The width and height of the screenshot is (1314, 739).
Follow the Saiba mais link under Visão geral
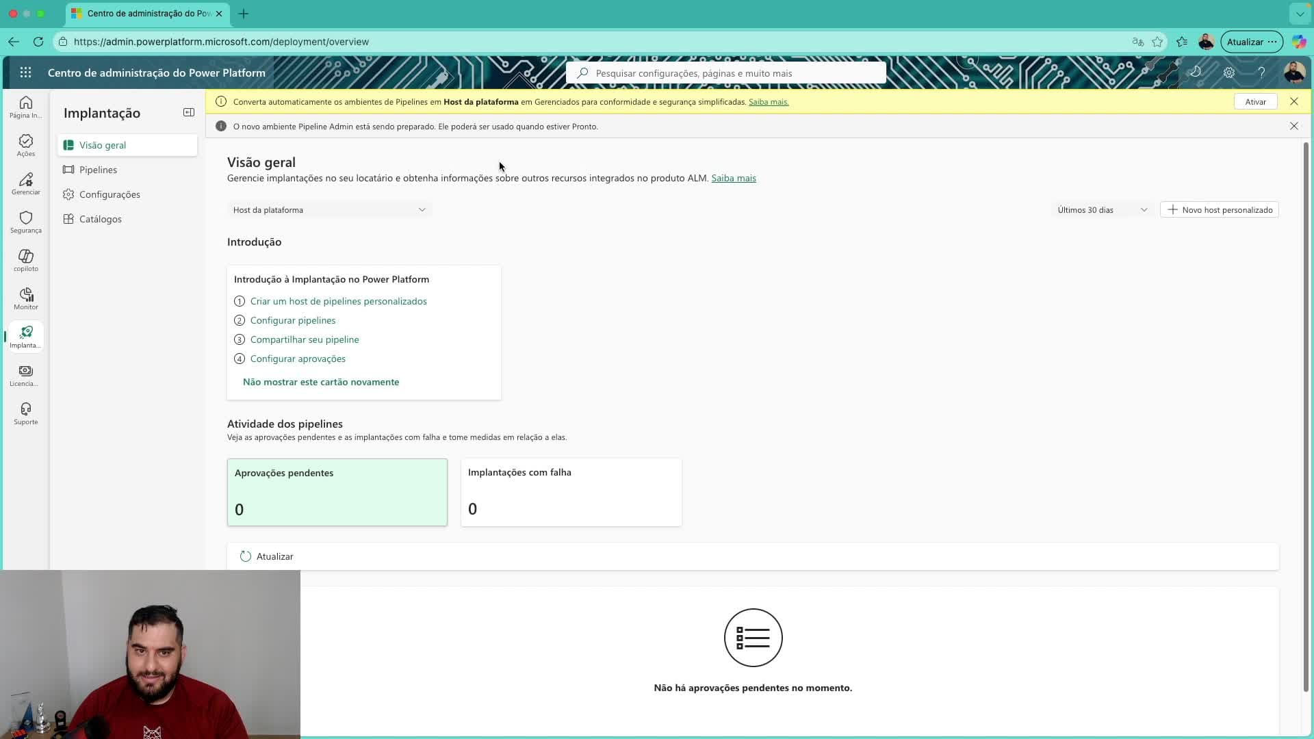coord(734,178)
